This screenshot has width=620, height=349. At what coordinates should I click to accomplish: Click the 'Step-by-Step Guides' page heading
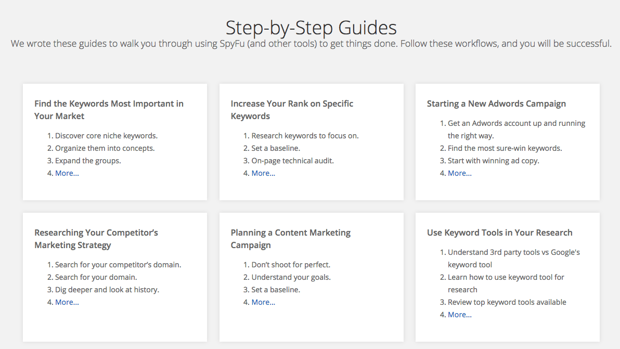311,27
